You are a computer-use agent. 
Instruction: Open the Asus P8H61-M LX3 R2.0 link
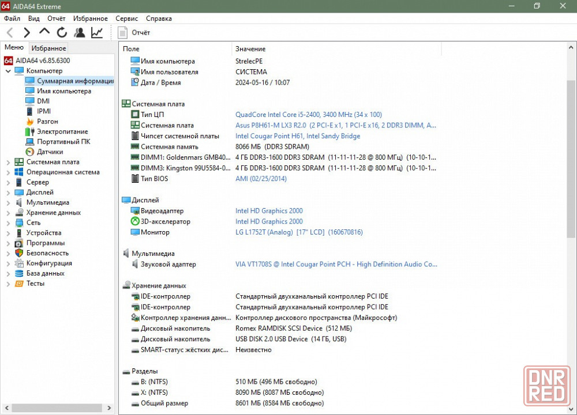(x=336, y=125)
